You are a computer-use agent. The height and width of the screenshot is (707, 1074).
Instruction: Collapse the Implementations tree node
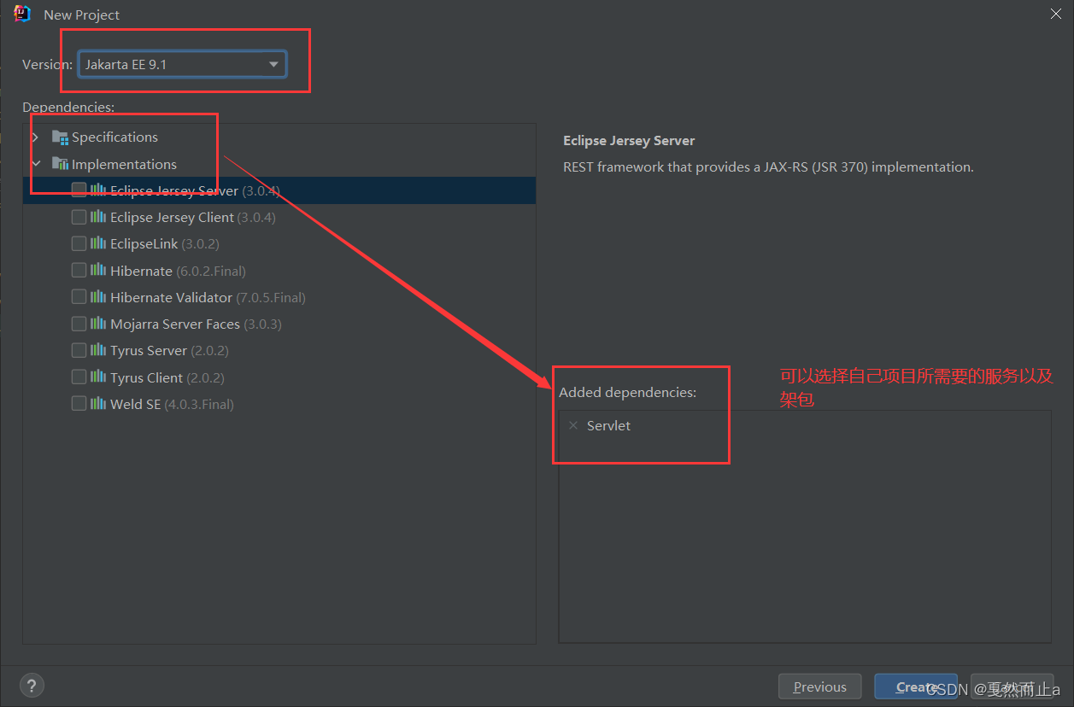(x=35, y=164)
